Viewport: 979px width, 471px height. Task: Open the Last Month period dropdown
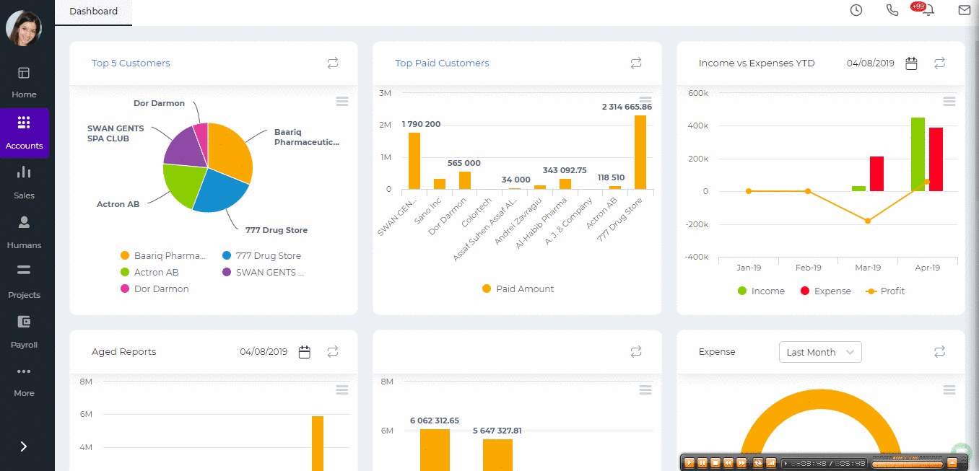click(x=820, y=352)
